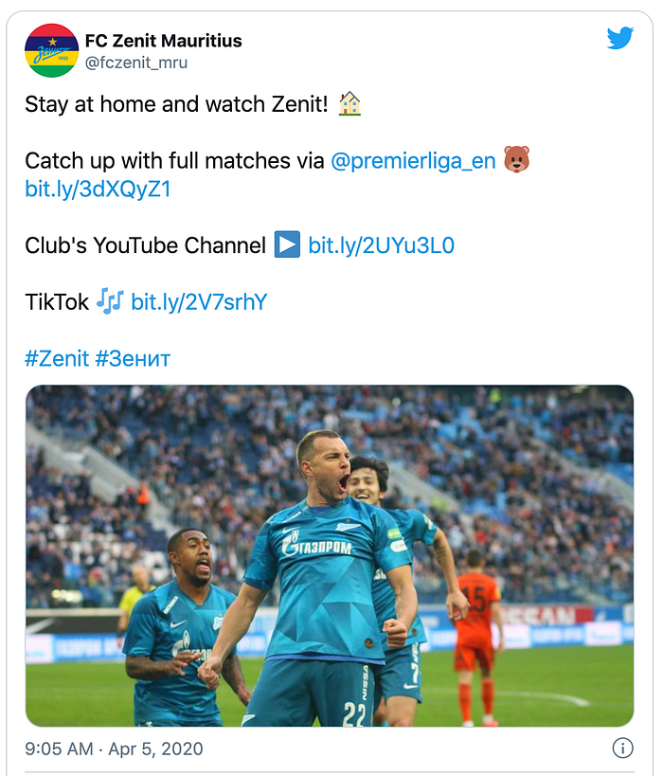Open the celebrating players photo
Screen dimensions: 663x776
[330, 556]
